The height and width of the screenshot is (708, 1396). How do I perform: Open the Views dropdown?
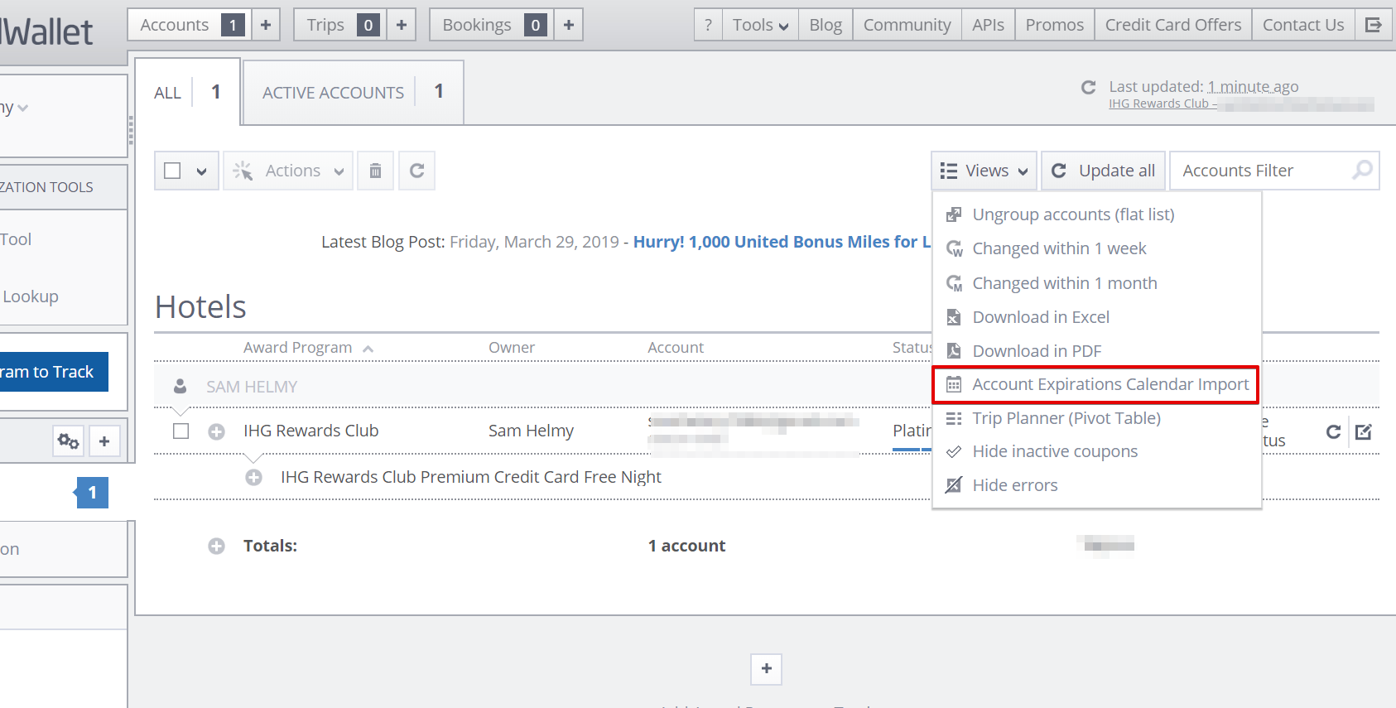(984, 171)
